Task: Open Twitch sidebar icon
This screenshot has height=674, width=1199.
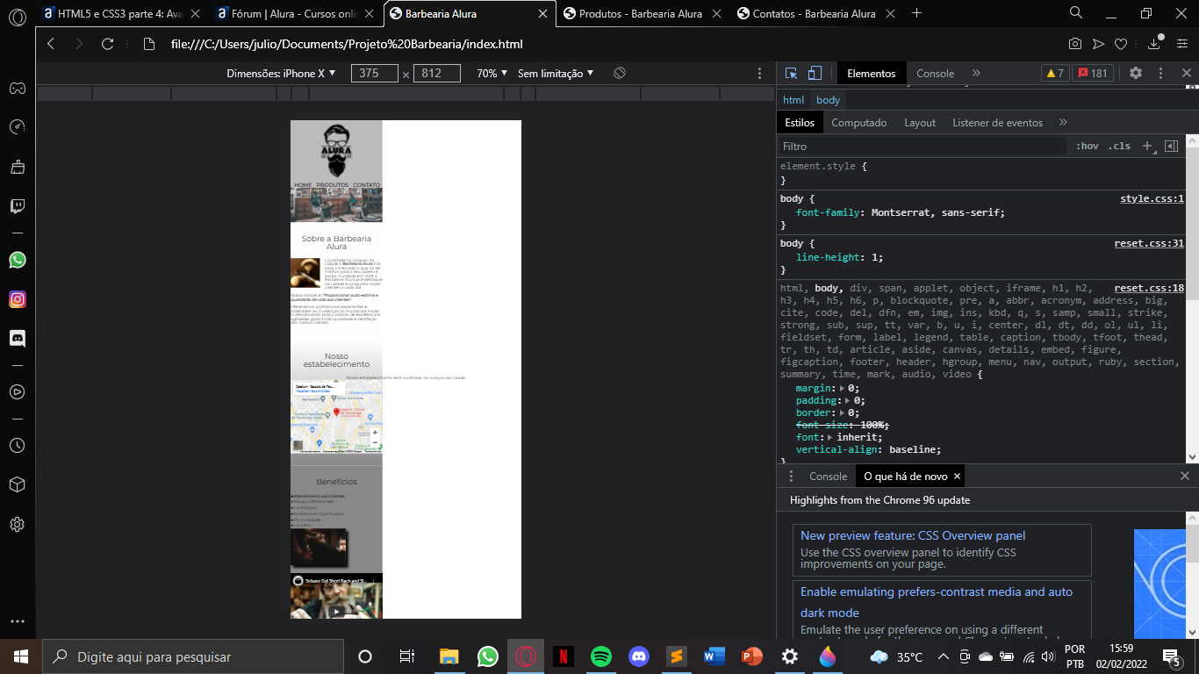Action: point(17,206)
